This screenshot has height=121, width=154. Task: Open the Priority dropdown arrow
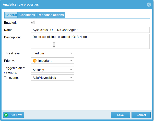(71, 60)
